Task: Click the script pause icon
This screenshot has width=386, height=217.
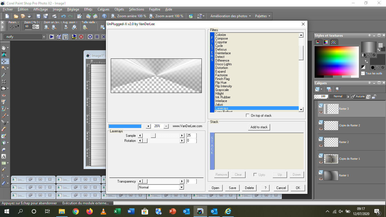Action: 97,37
